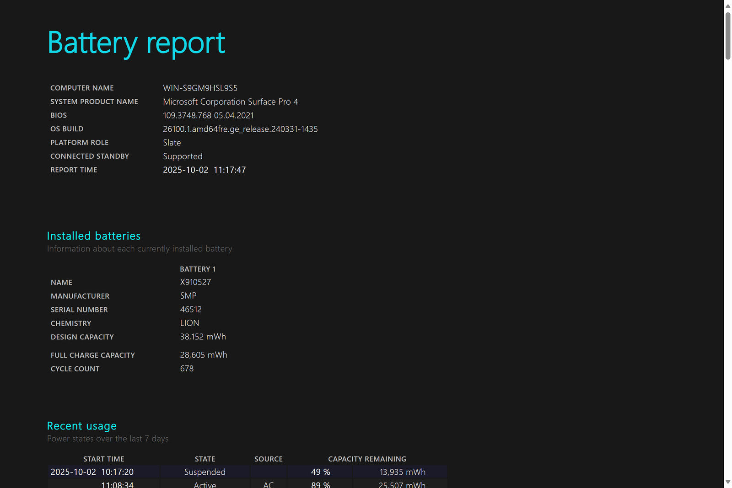Image resolution: width=732 pixels, height=488 pixels.
Task: Select the Suspended row at 10:17:20
Action: coord(205,472)
